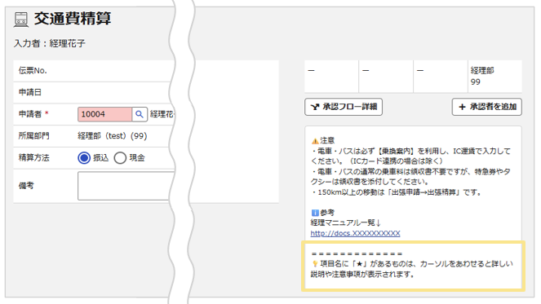Click into the 備考 remarks textbox
541x304 pixels.
tap(126, 186)
